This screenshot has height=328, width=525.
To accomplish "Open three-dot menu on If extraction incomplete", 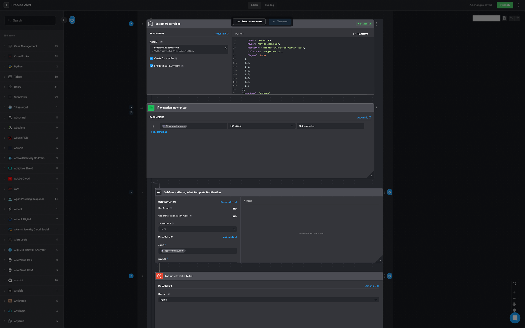I will (x=376, y=108).
